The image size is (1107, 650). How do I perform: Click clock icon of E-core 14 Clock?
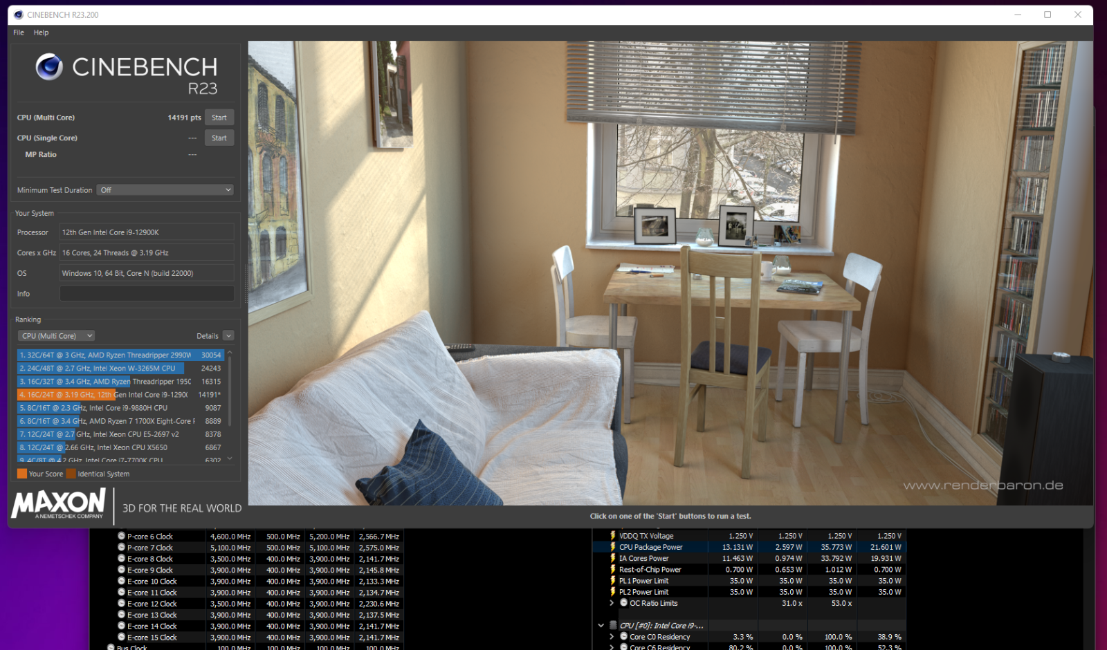point(121,626)
